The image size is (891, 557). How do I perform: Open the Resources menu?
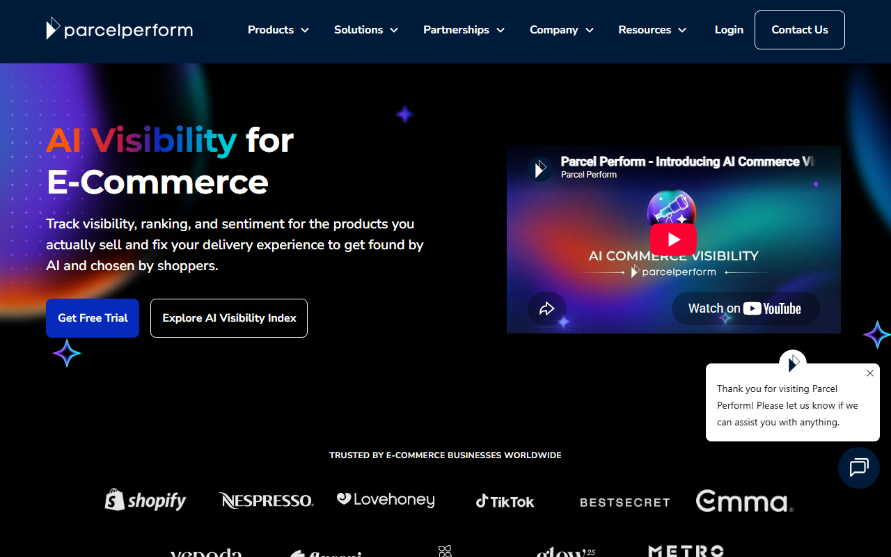tap(645, 30)
